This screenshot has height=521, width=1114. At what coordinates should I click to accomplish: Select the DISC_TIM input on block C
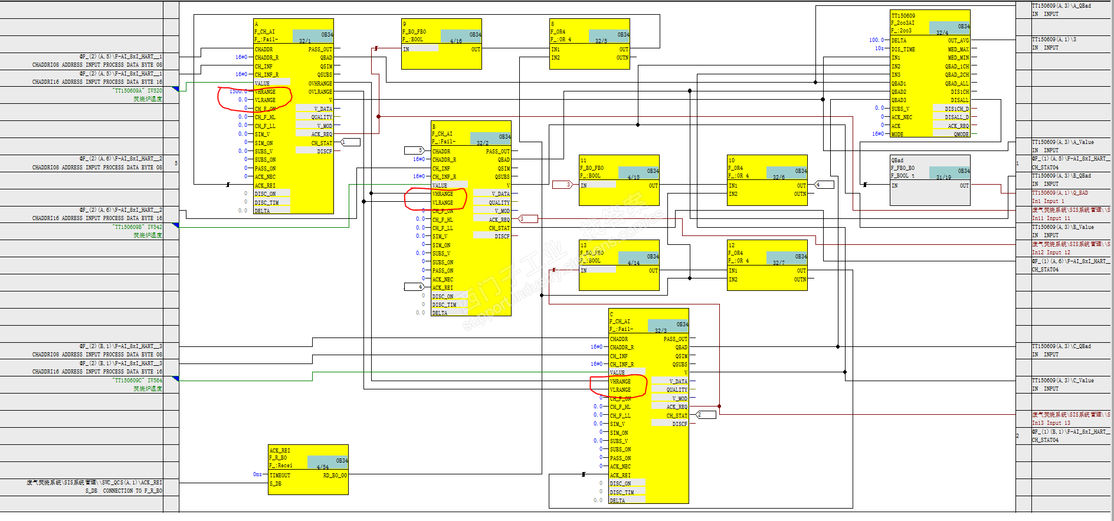(x=622, y=493)
